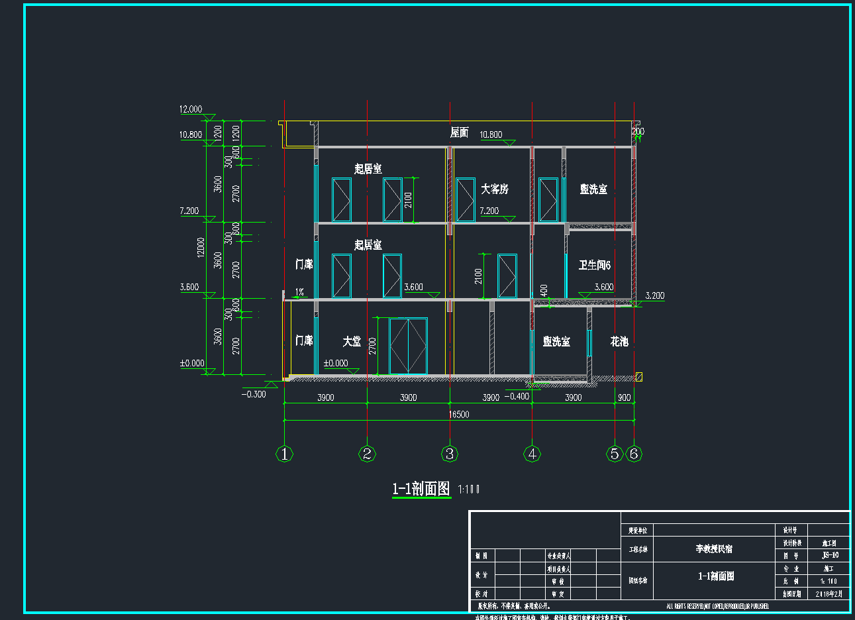Click the 900 dimension between axes 5 and 6
855x620 pixels.
(x=624, y=397)
